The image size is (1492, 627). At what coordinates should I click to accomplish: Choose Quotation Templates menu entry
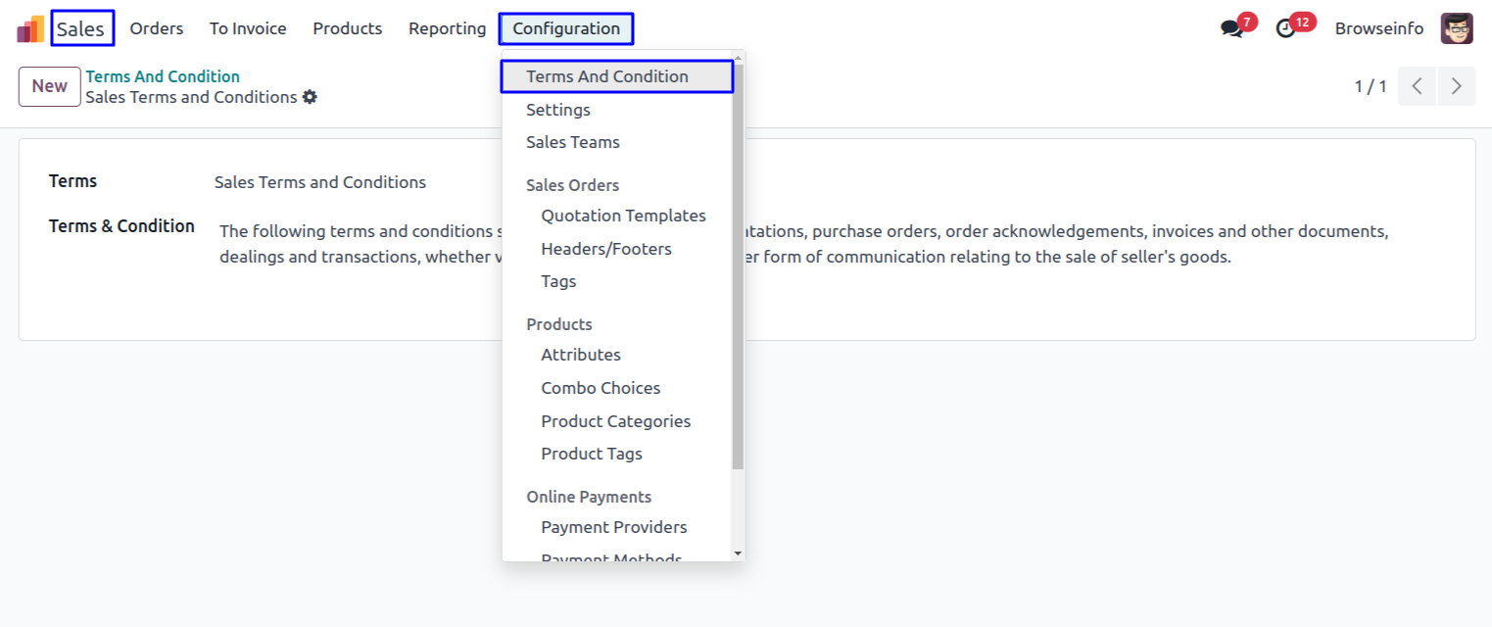[x=623, y=216]
